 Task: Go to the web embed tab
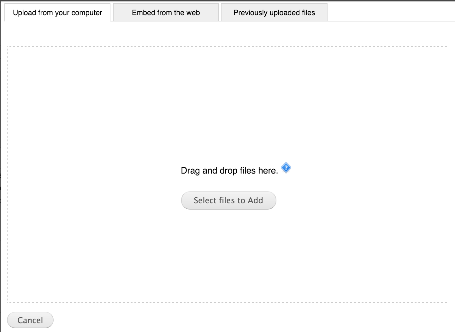(166, 13)
